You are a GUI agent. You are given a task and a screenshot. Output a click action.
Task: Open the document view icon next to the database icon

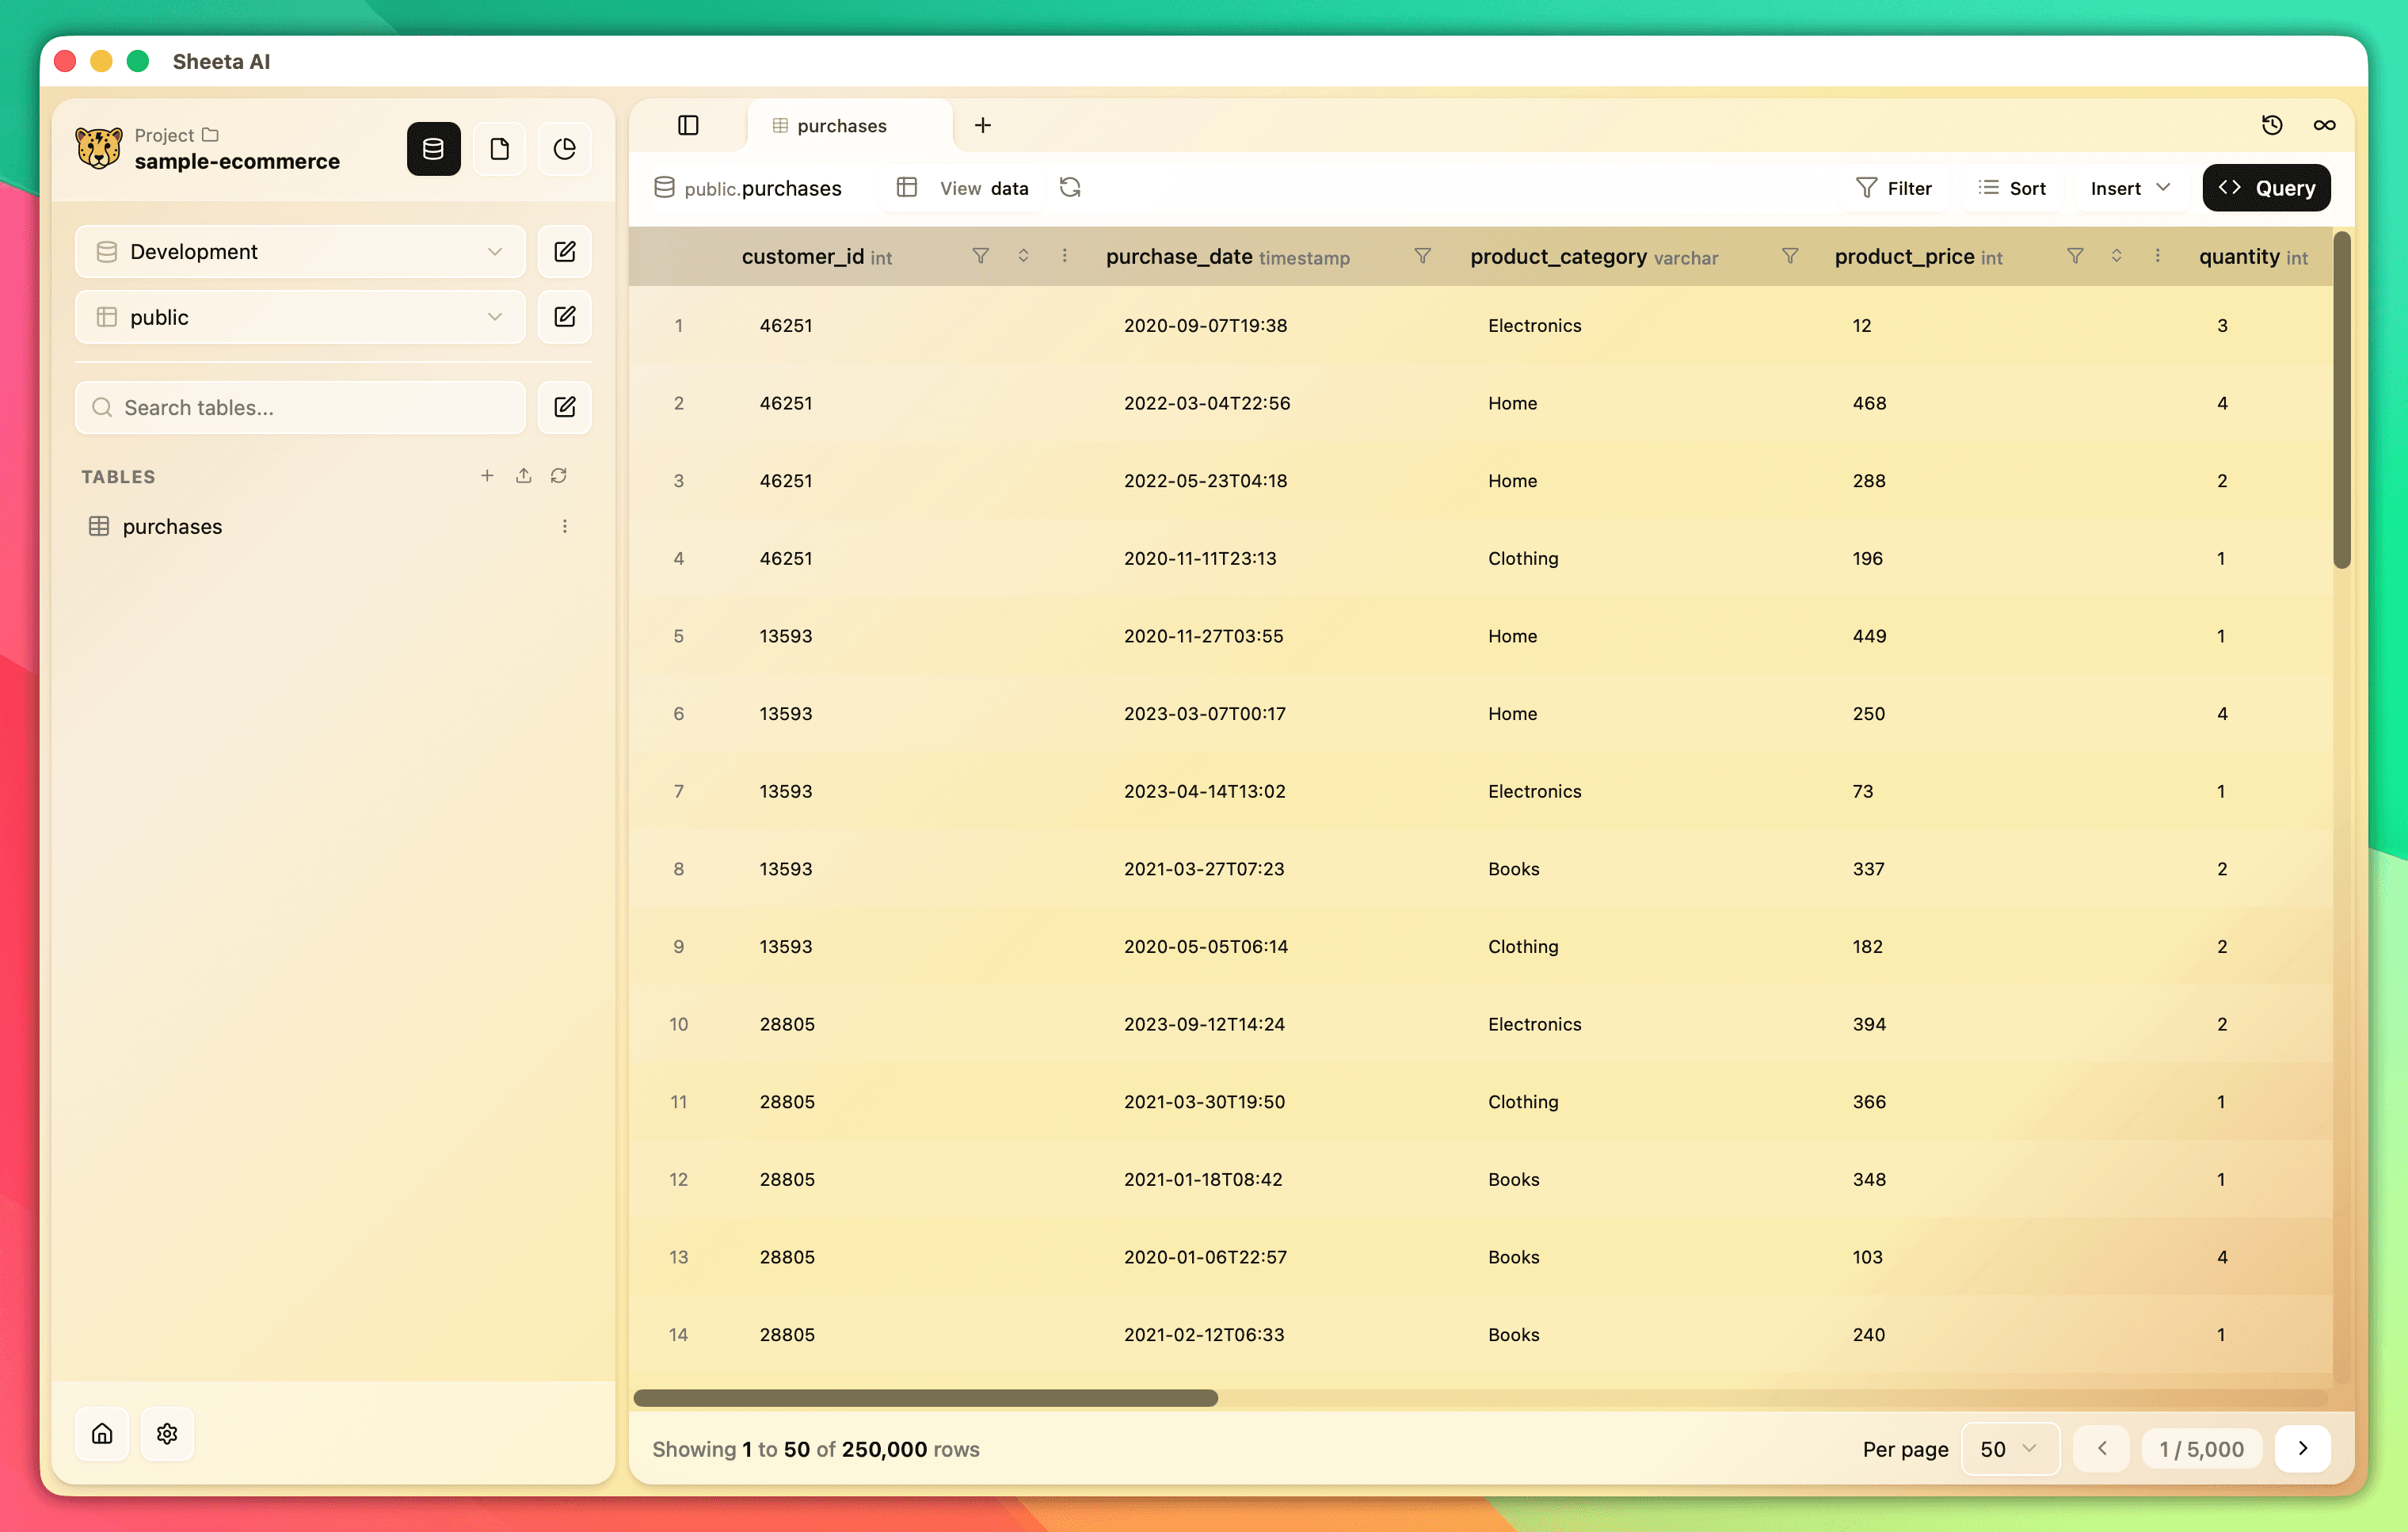[499, 148]
